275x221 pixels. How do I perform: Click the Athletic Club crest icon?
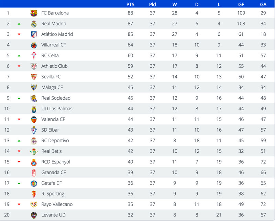pos(34,66)
